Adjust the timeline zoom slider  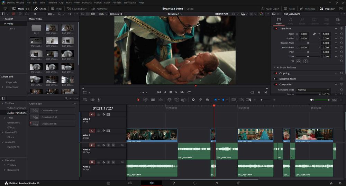tap(264, 100)
